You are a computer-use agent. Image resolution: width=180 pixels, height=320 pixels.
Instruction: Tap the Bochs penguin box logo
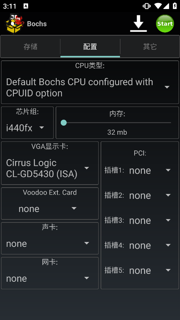pyautogui.click(x=14, y=24)
